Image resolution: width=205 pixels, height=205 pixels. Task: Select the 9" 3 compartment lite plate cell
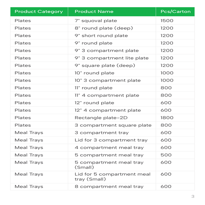click(x=111, y=58)
